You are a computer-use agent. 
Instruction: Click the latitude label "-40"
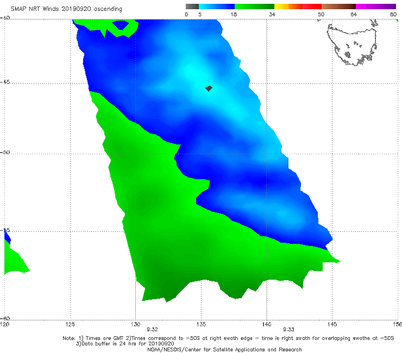(5, 18)
